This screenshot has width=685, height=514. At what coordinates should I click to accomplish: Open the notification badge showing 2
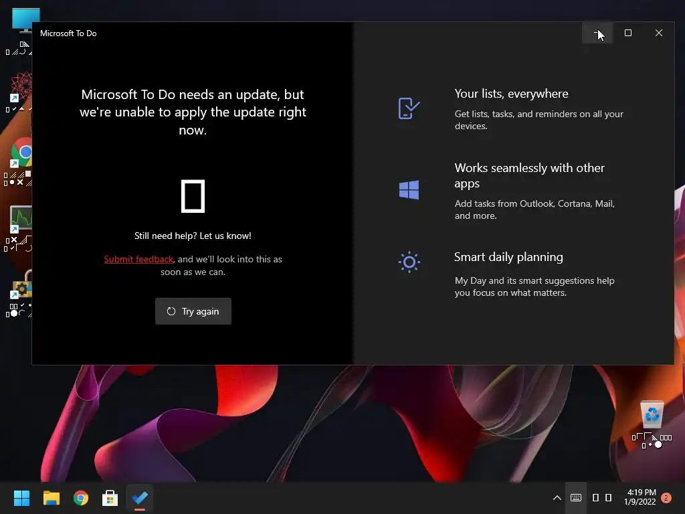[666, 498]
